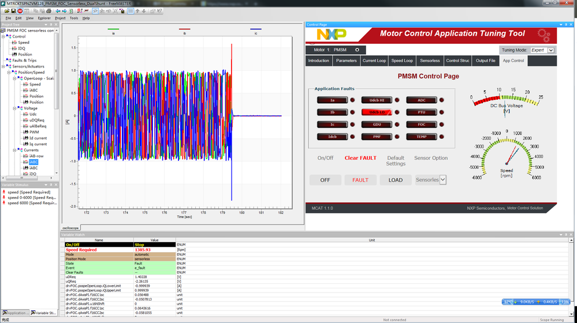Viewport: 577px width, 323px height.
Task: Click the TEMP fault indicator
Action: coord(421,137)
